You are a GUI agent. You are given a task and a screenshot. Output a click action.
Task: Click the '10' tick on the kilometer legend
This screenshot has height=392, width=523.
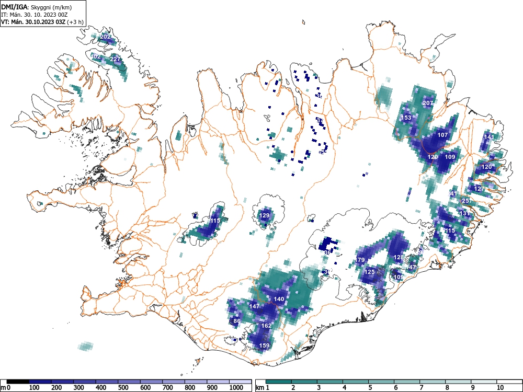point(499,388)
